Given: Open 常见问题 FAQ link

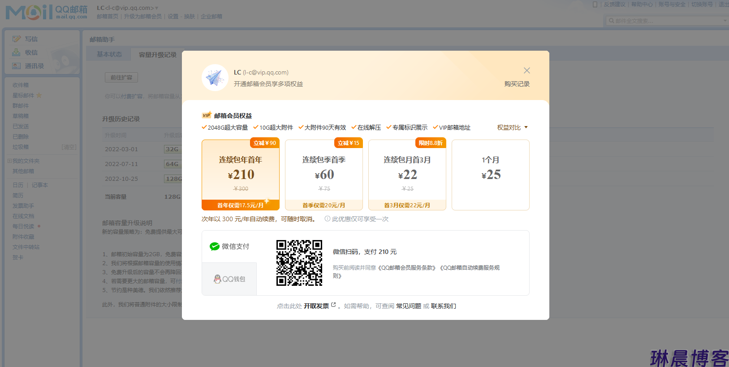Looking at the screenshot, I should coord(409,306).
